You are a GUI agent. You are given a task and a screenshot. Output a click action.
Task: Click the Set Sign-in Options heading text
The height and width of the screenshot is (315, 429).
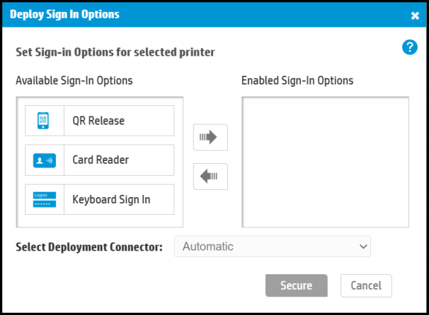click(115, 52)
